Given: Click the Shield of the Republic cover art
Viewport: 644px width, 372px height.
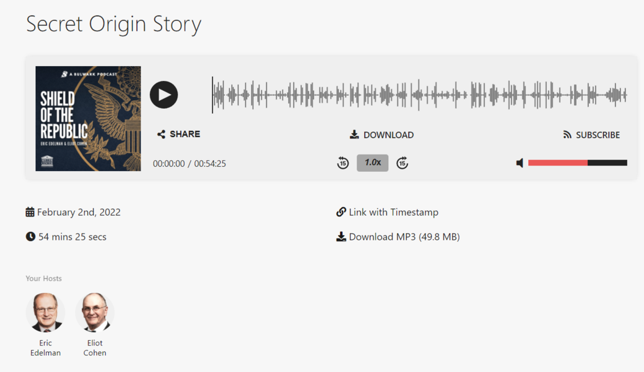Looking at the screenshot, I should (88, 119).
